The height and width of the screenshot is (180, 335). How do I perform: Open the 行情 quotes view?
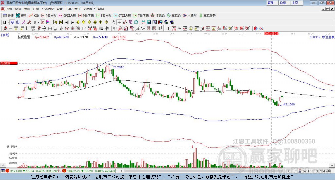point(8,16)
